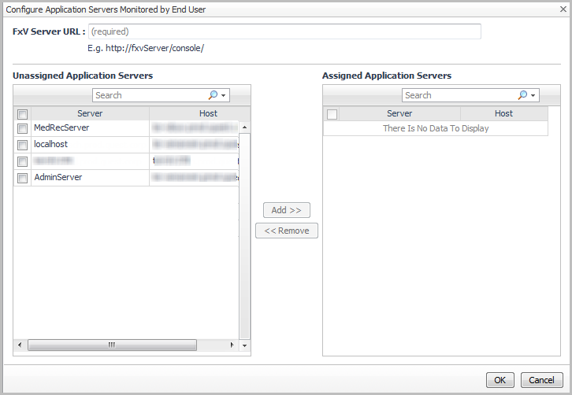Sort unassigned list by Server column header
Image resolution: width=572 pixels, height=395 pixels.
(90, 114)
